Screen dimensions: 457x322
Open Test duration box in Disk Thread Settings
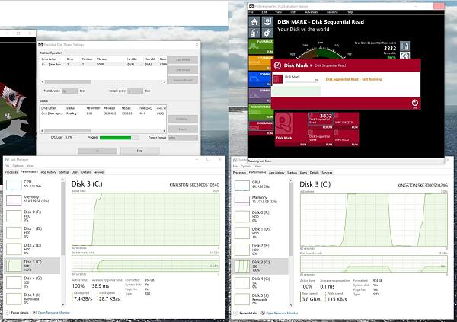[70, 91]
